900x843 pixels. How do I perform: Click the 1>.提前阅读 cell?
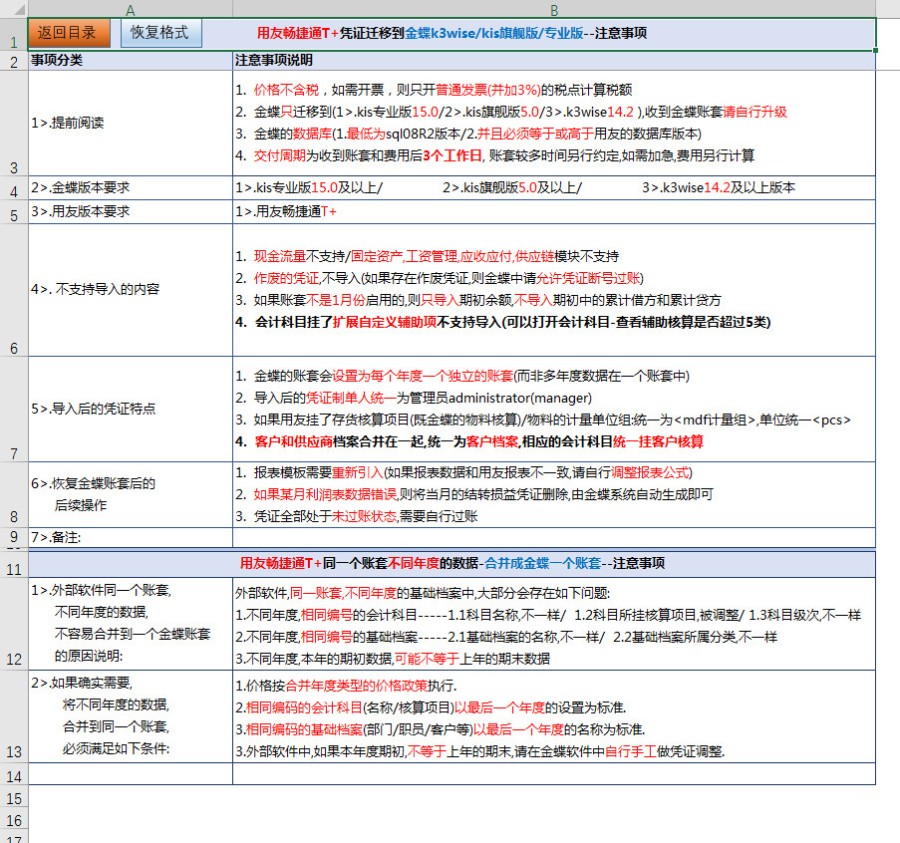[131, 124]
